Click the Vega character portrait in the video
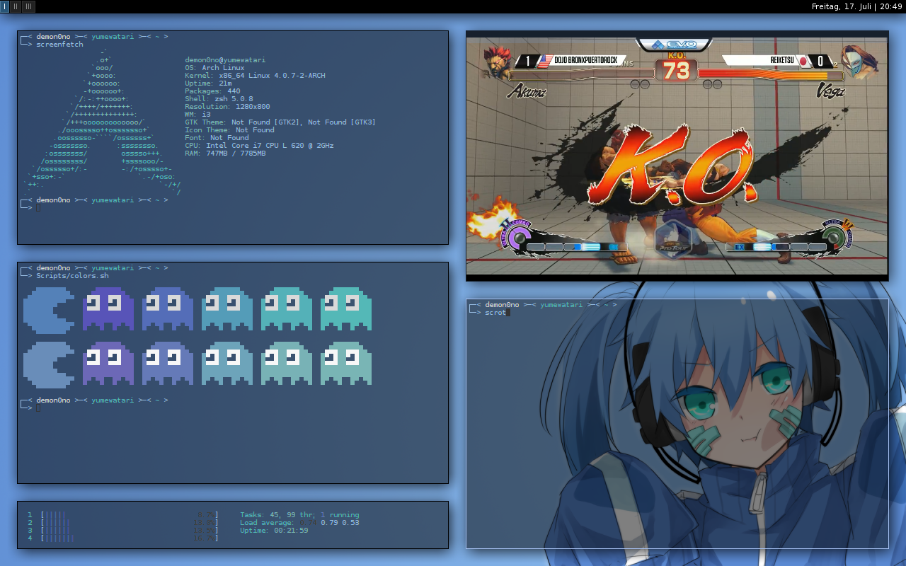This screenshot has width=906, height=566. click(859, 62)
